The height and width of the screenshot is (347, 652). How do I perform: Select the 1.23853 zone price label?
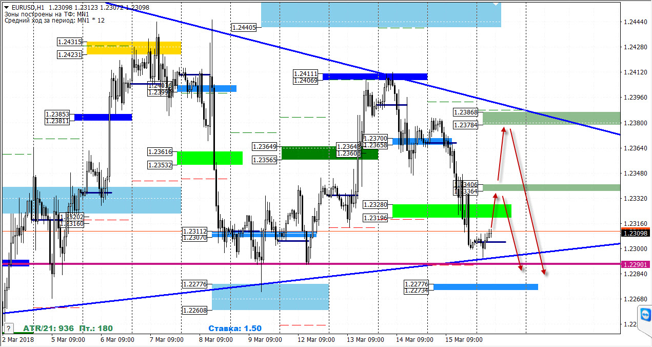click(x=57, y=114)
